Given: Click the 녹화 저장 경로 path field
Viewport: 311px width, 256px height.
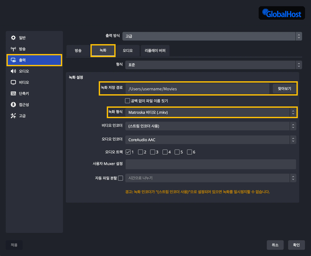Looking at the screenshot, I should 197,89.
